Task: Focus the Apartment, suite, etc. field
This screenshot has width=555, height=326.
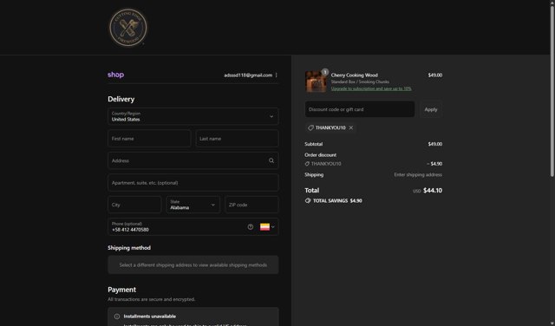Action: [x=193, y=183]
